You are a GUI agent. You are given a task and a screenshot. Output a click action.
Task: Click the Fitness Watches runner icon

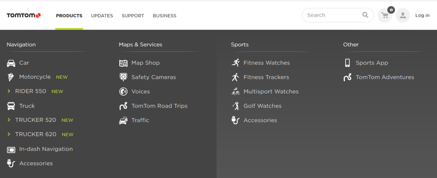[235, 63]
